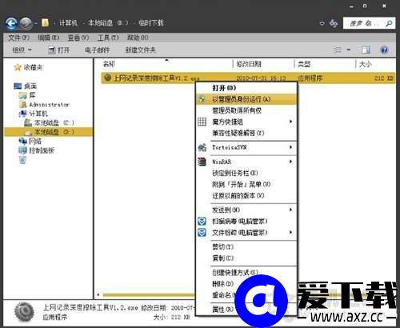Open the 工具(T) menu
The height and width of the screenshot is (328, 400).
pos(108,38)
